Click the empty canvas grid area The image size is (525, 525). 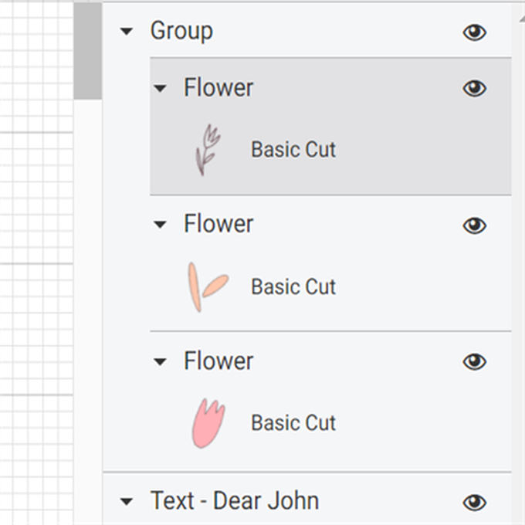(35, 232)
